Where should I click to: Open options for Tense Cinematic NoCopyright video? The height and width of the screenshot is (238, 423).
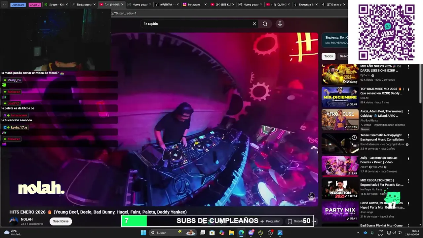pos(408,136)
